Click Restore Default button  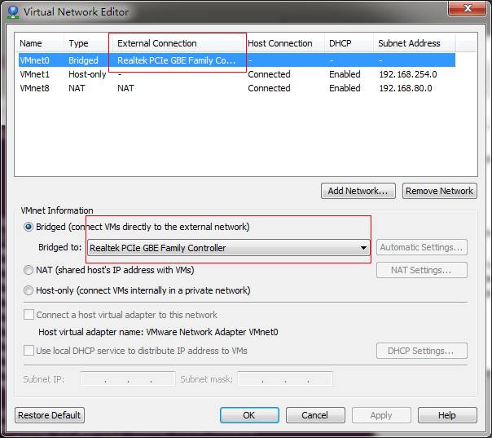pyautogui.click(x=50, y=415)
